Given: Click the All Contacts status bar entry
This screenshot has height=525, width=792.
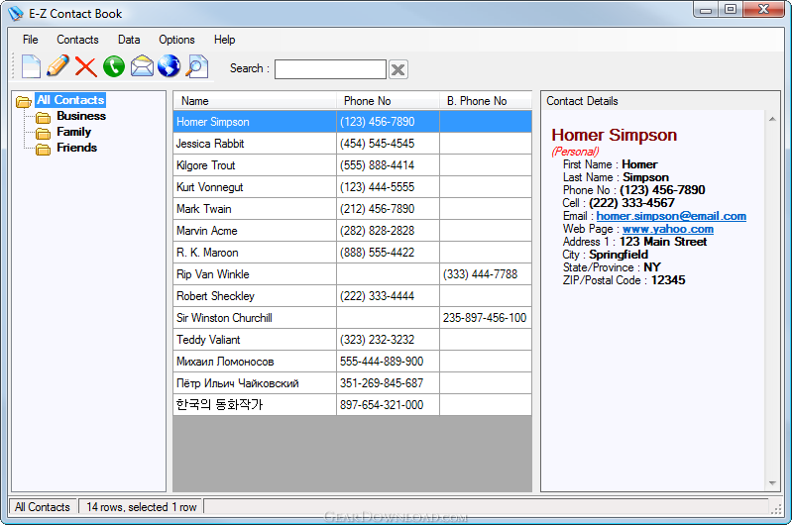Looking at the screenshot, I should (43, 507).
